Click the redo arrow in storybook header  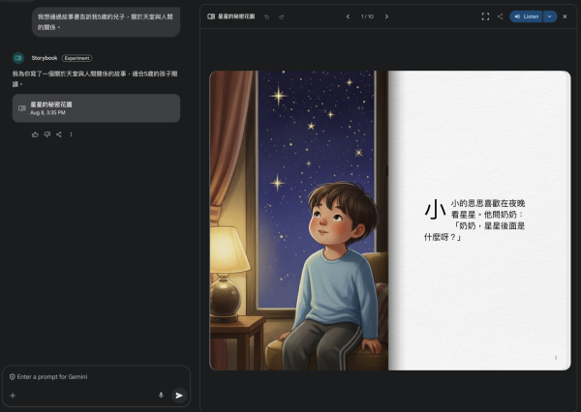click(x=281, y=16)
